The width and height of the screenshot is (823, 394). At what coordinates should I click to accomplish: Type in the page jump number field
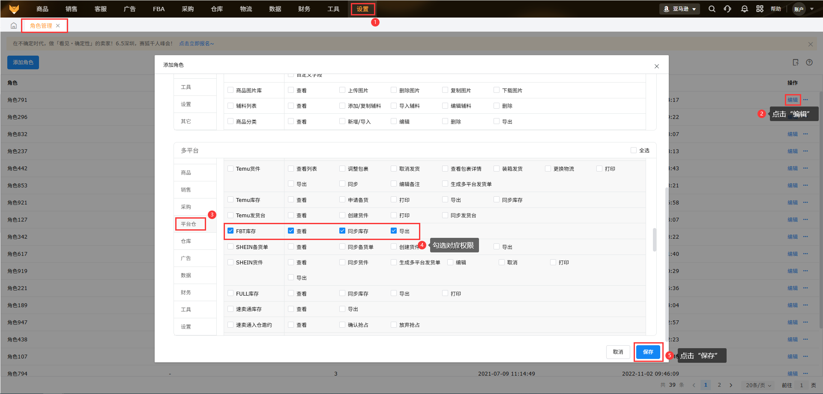point(801,385)
